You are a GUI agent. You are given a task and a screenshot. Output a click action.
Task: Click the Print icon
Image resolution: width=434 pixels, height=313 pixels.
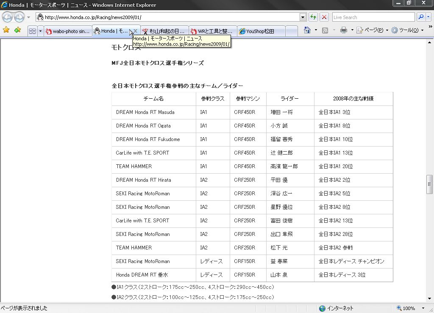pyautogui.click(x=343, y=30)
